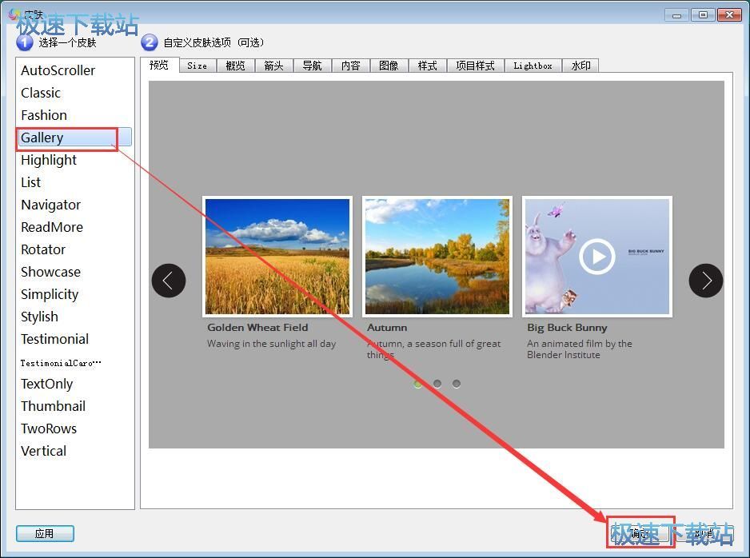750x558 pixels.
Task: Click 'An animated film by the Blender Institute'
Action: (x=579, y=349)
